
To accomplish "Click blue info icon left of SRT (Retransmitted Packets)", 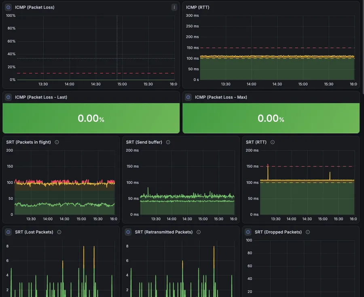I will tap(128, 232).
